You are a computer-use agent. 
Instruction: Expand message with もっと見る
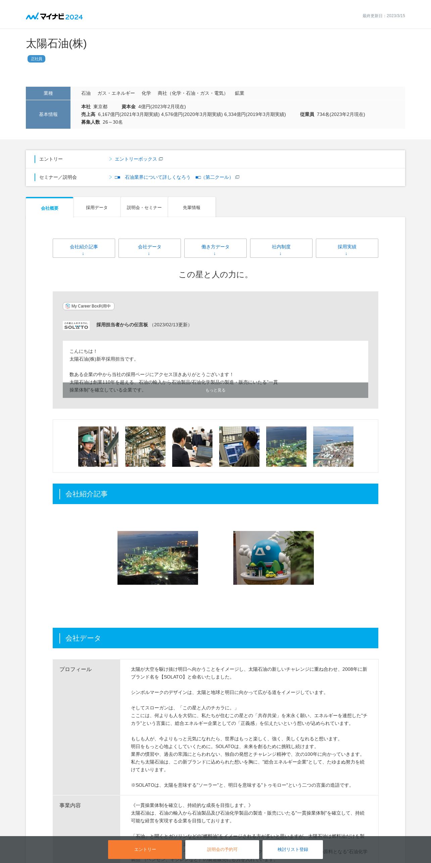point(215,390)
